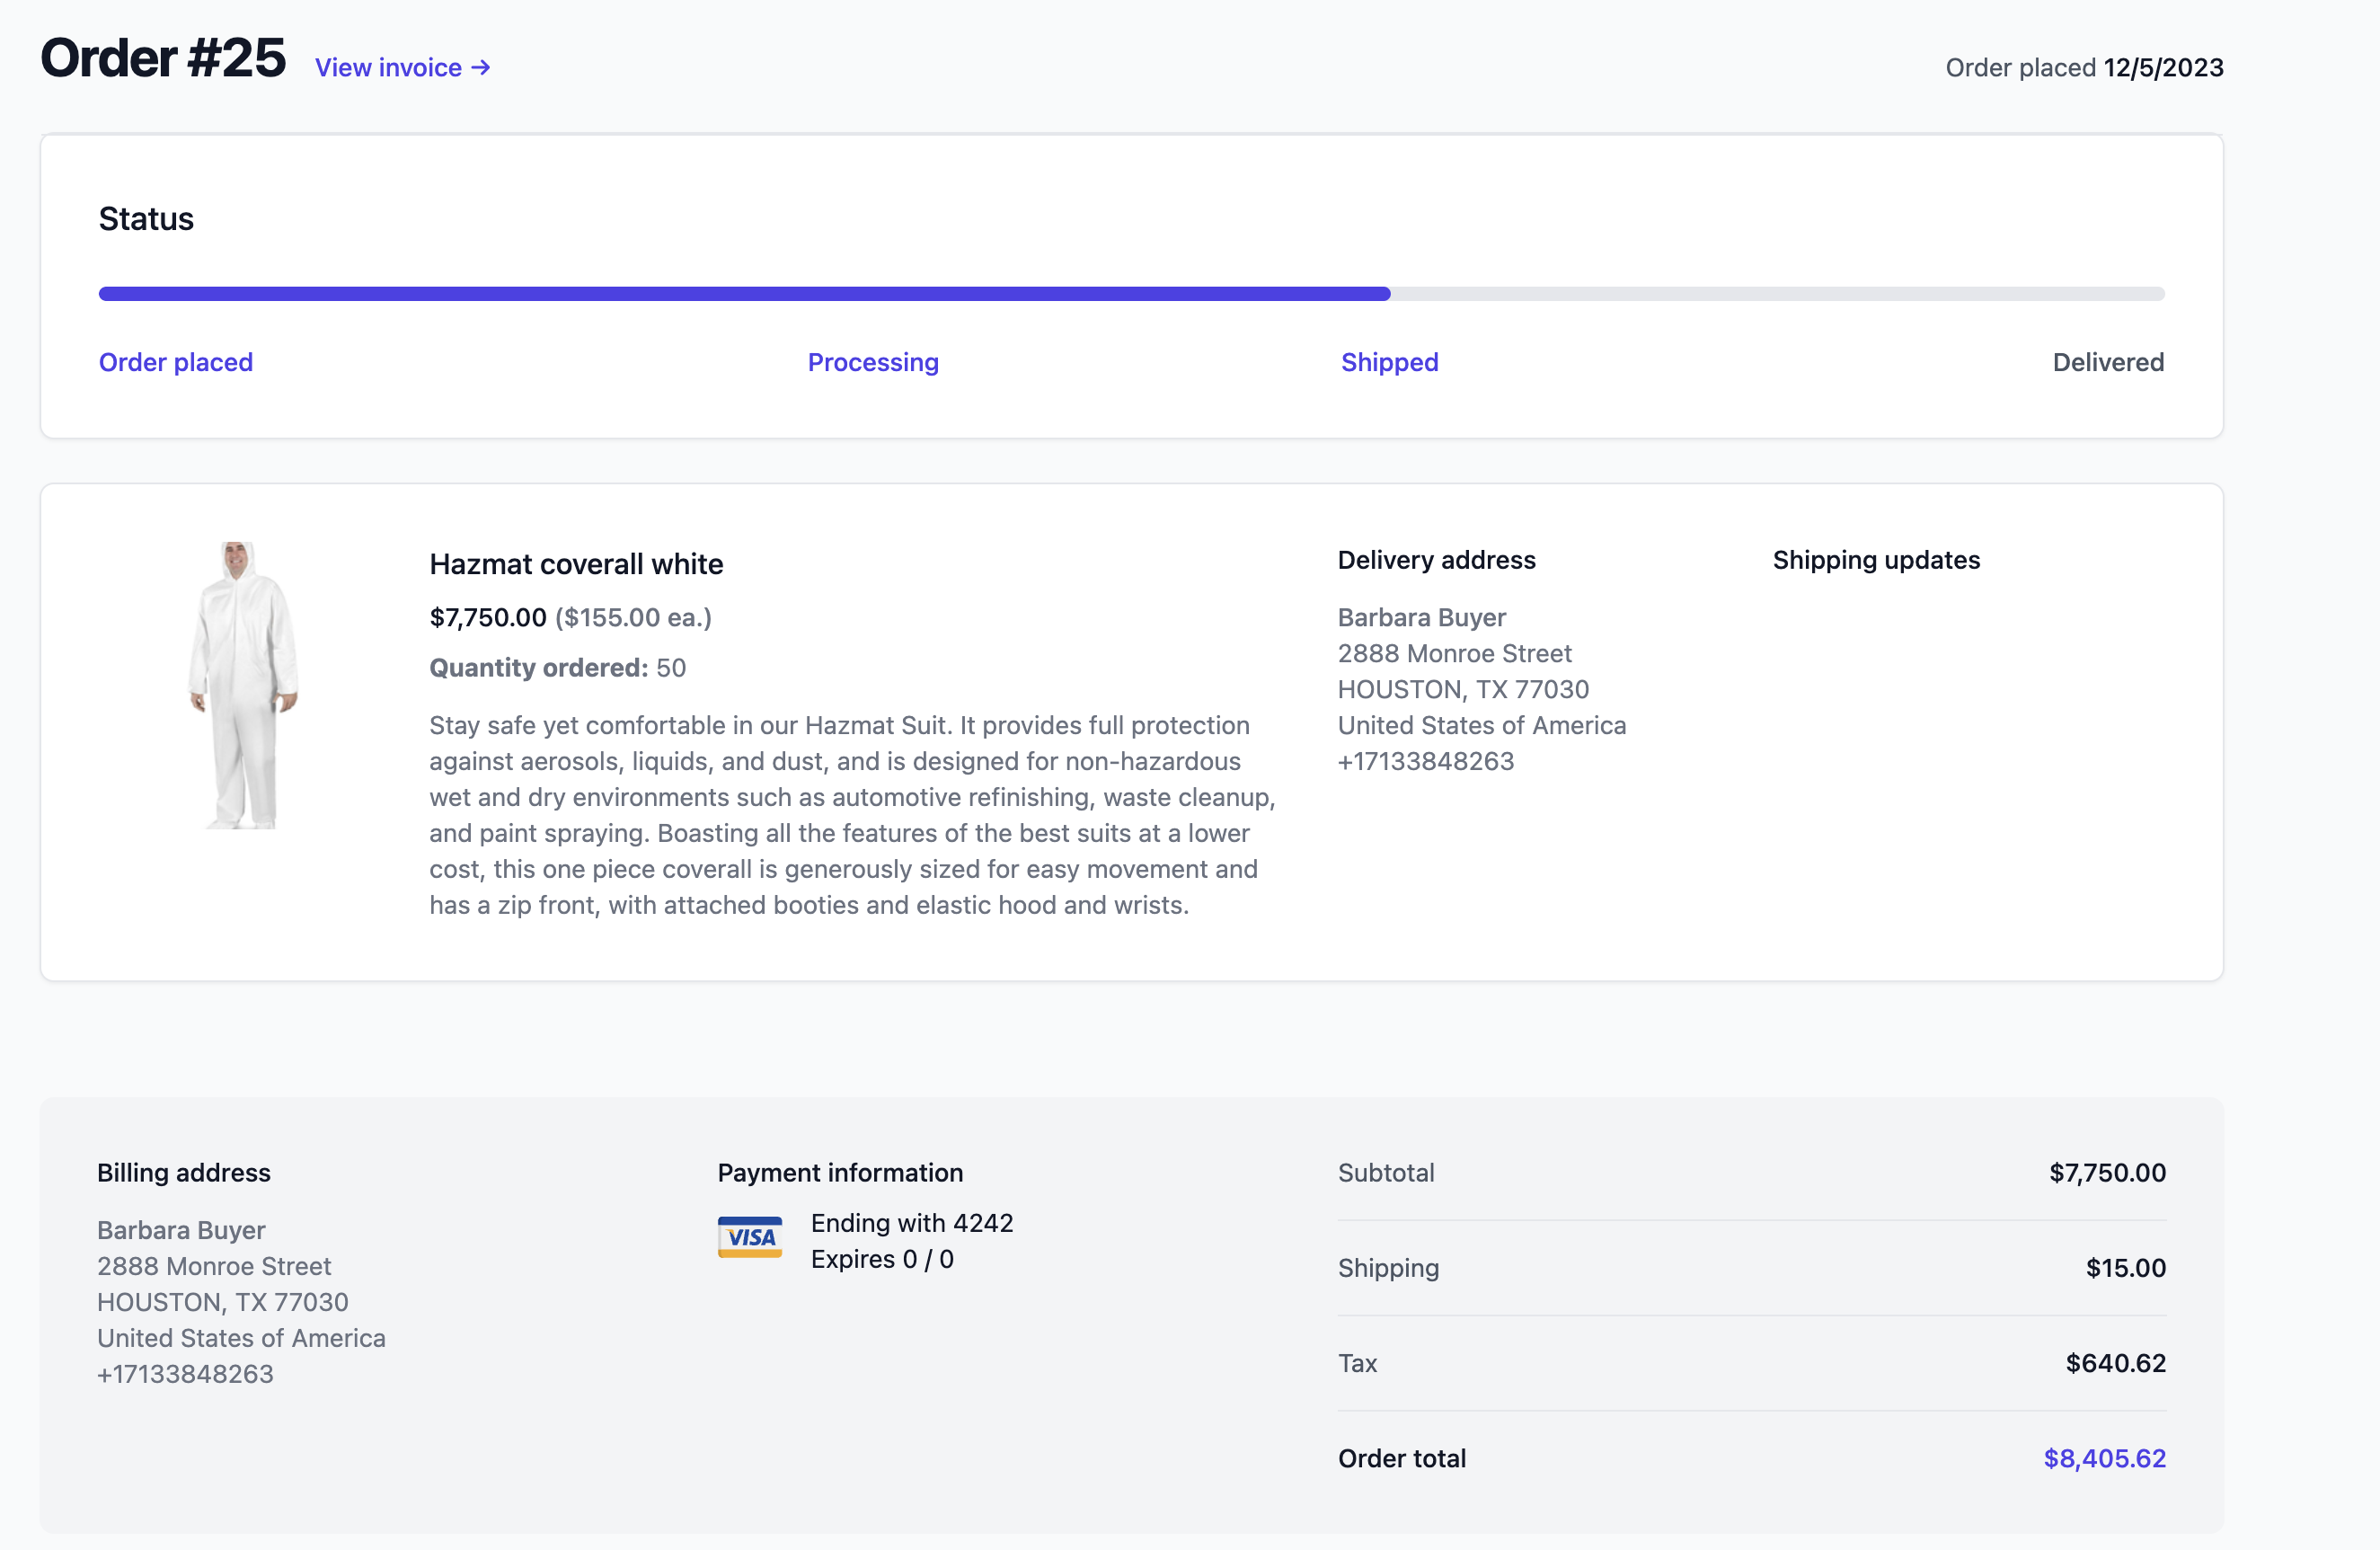Click the Ending with 4242 card text

(911, 1223)
